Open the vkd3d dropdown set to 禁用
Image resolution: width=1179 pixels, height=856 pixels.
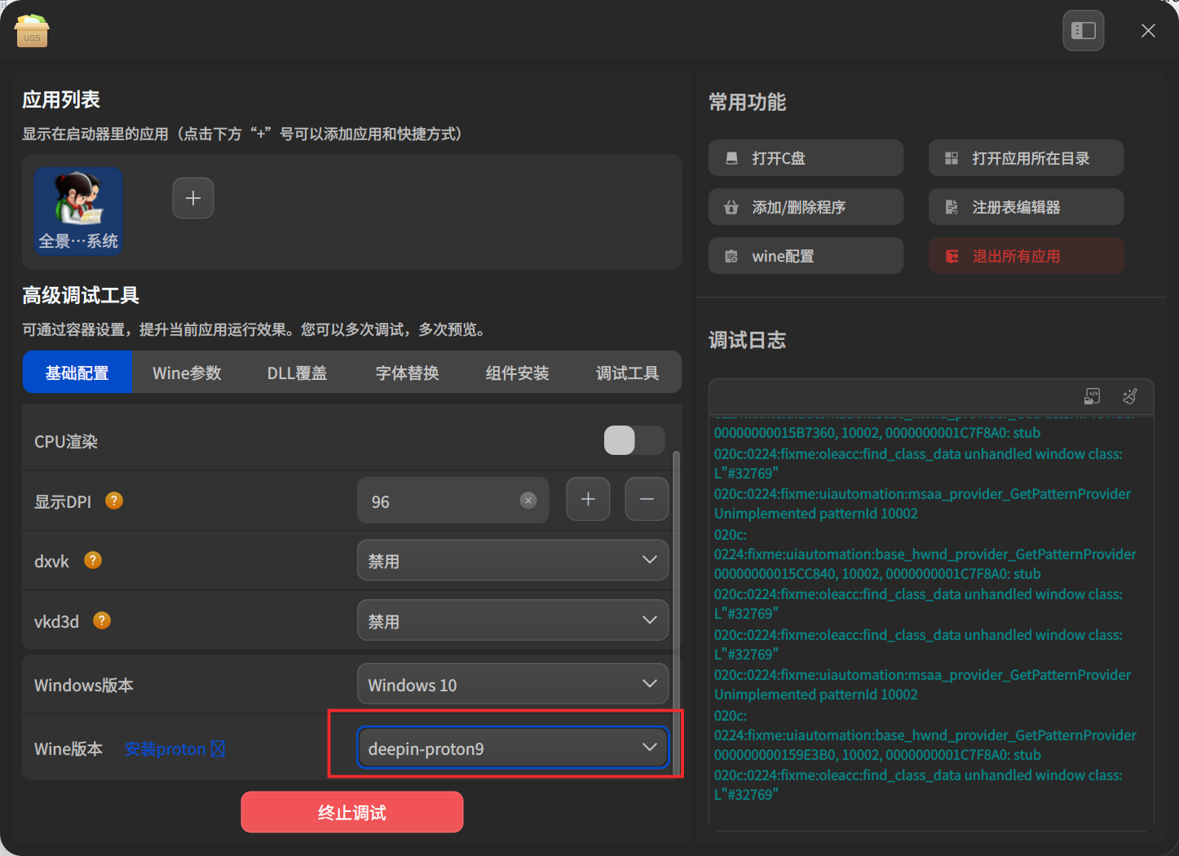click(513, 620)
